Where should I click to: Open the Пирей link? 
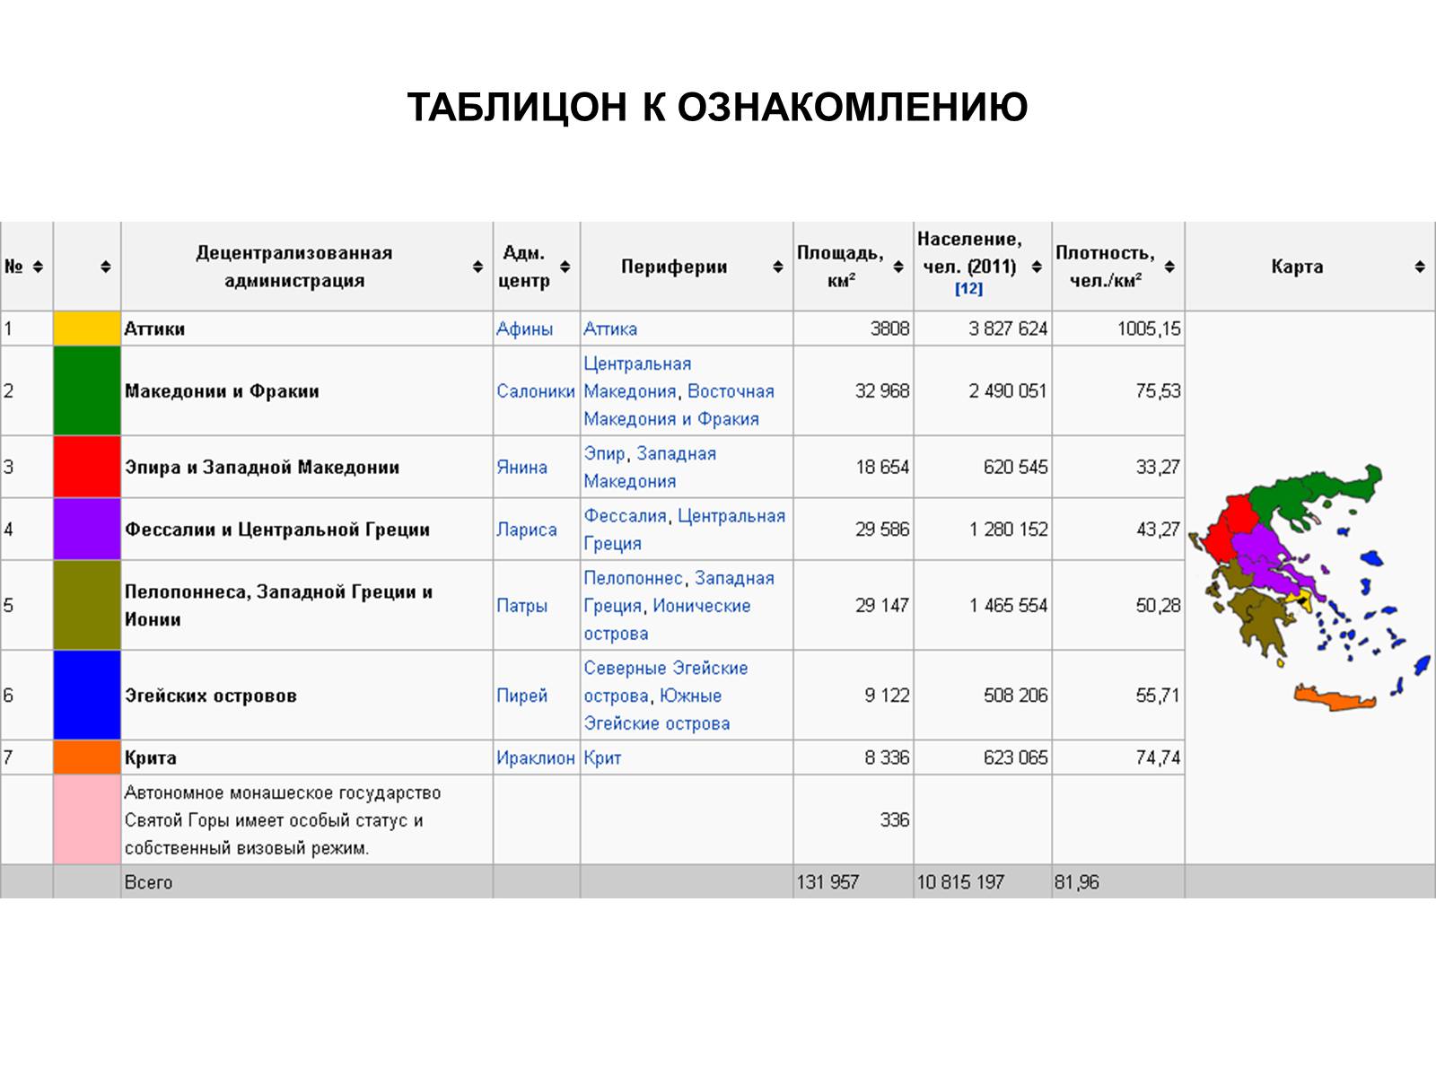tap(521, 696)
